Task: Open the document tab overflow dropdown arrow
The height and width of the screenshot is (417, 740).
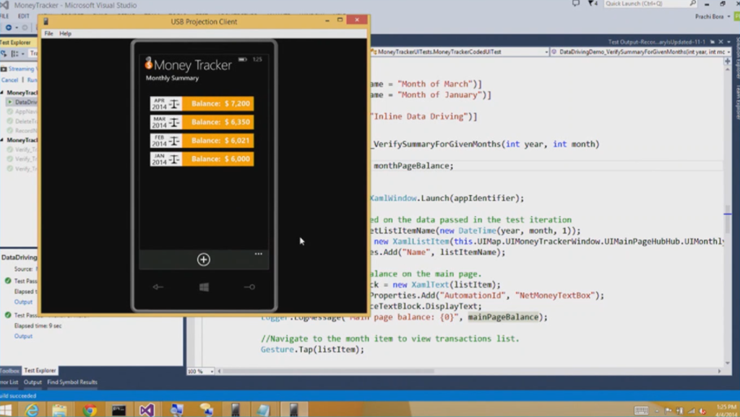Action: point(728,42)
